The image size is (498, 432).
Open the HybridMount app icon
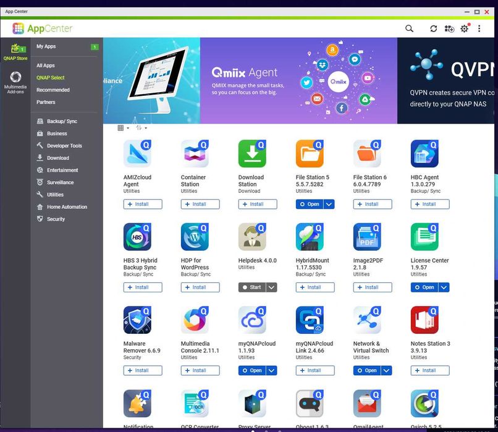(x=310, y=237)
